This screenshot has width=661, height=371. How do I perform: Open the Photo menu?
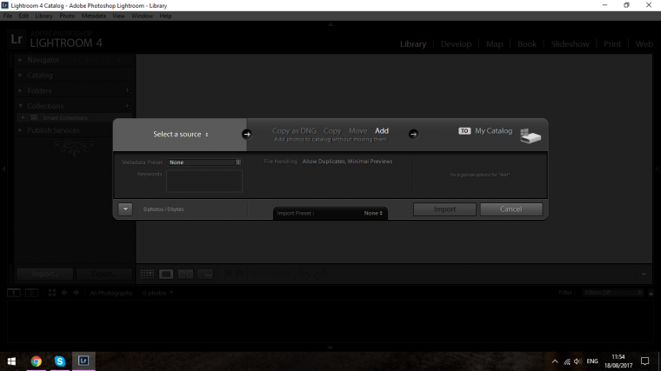pyautogui.click(x=67, y=16)
